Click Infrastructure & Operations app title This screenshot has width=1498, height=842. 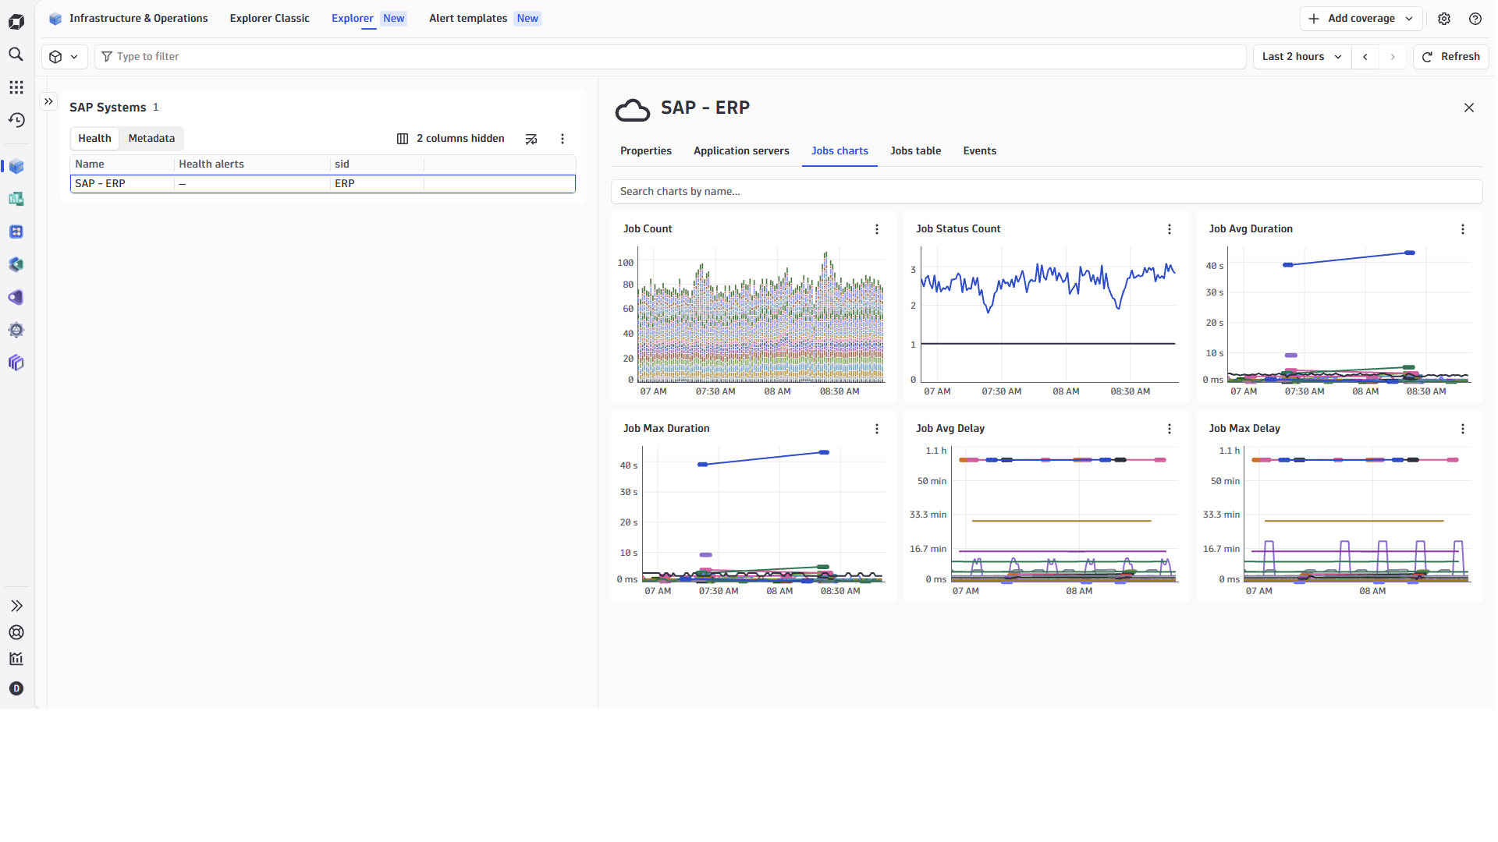(x=129, y=19)
